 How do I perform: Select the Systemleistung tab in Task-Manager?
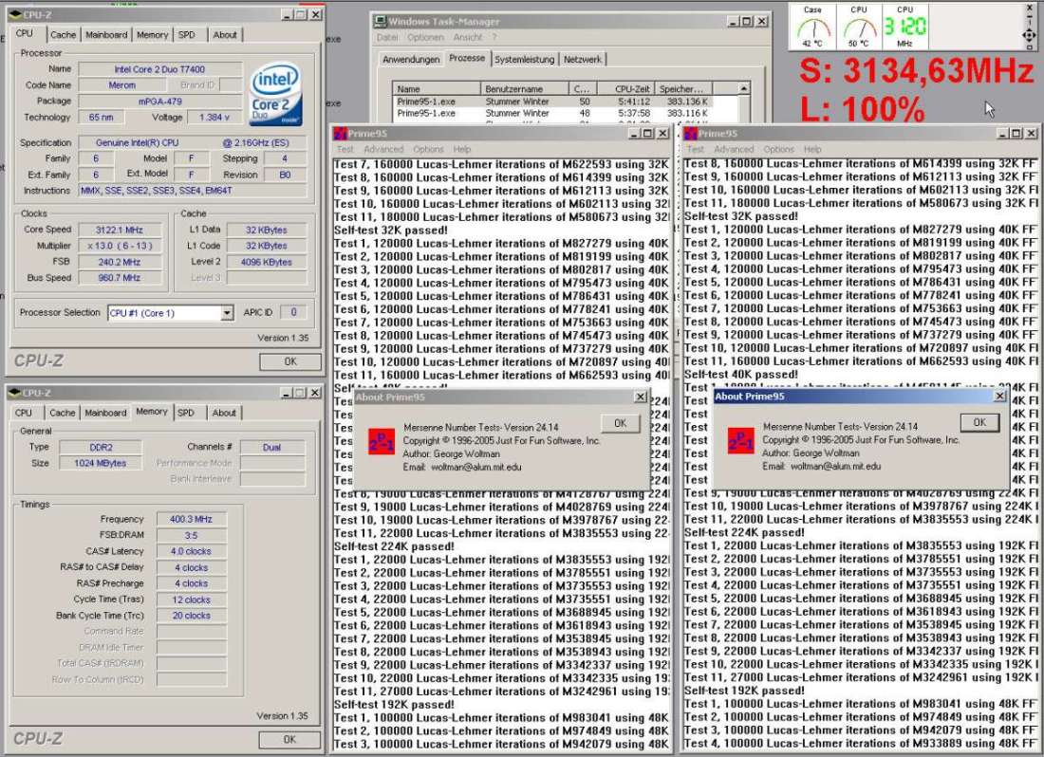[524, 59]
